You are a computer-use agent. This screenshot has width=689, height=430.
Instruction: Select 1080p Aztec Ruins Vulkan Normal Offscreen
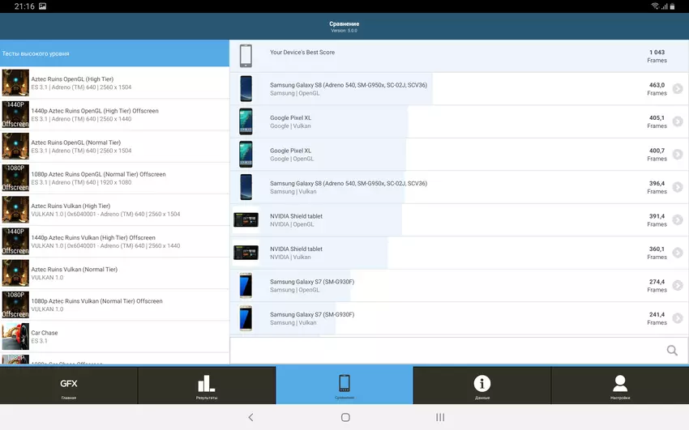pos(115,304)
